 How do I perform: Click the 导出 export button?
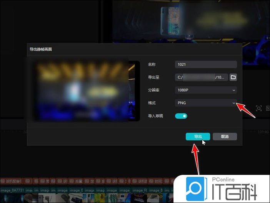point(198,137)
